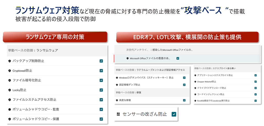Image resolution: width=264 pixels, height=126 pixels.
Task: Click the shield icon next to Cryptowall防止
Action: [x=10, y=71]
